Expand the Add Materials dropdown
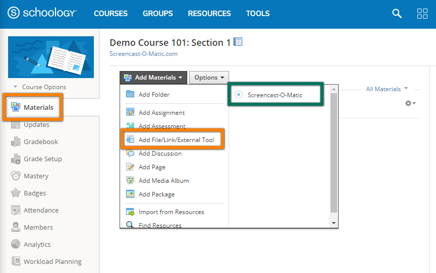436x273 pixels. 153,78
